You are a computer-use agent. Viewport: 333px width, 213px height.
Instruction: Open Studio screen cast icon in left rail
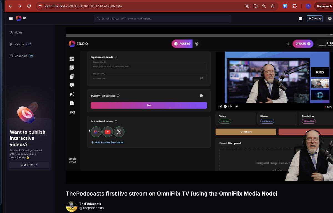pyautogui.click(x=72, y=85)
